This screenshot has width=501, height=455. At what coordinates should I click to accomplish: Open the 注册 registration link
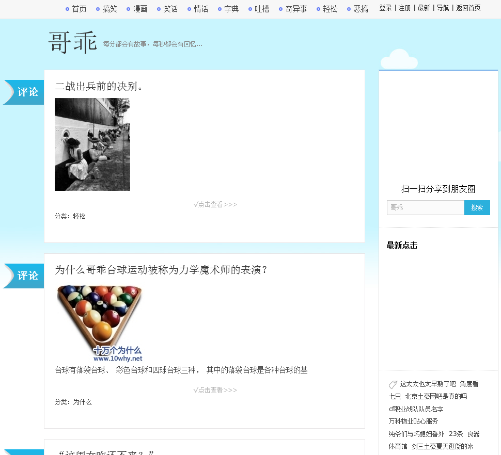pyautogui.click(x=404, y=8)
